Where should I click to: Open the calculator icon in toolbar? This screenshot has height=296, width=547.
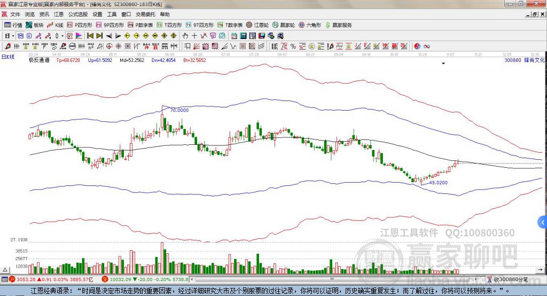[x=243, y=36]
